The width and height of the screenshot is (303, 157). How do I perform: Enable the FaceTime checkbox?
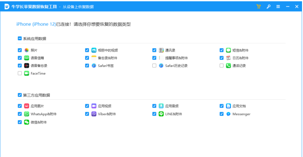click(20, 73)
